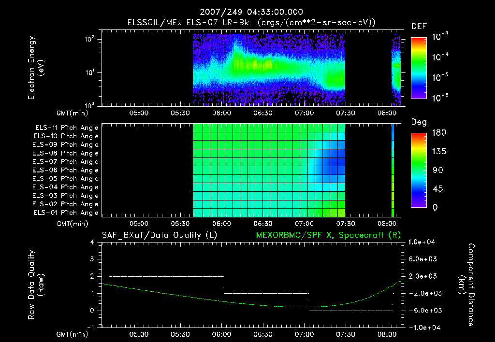Select the ELS-06 Pitch Angle row label
The width and height of the screenshot is (495, 342).
[66, 170]
